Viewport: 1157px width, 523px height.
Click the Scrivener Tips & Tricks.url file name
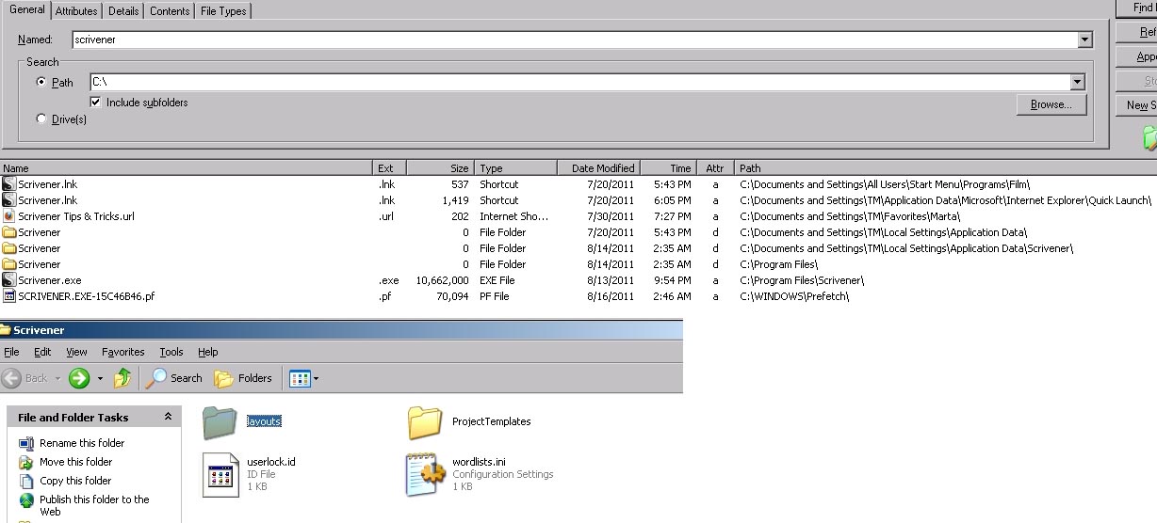point(76,216)
